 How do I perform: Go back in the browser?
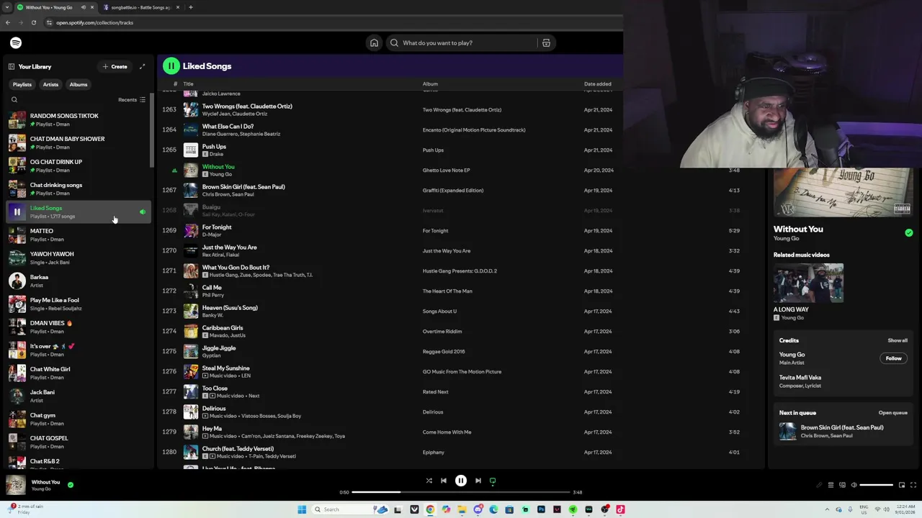8,22
